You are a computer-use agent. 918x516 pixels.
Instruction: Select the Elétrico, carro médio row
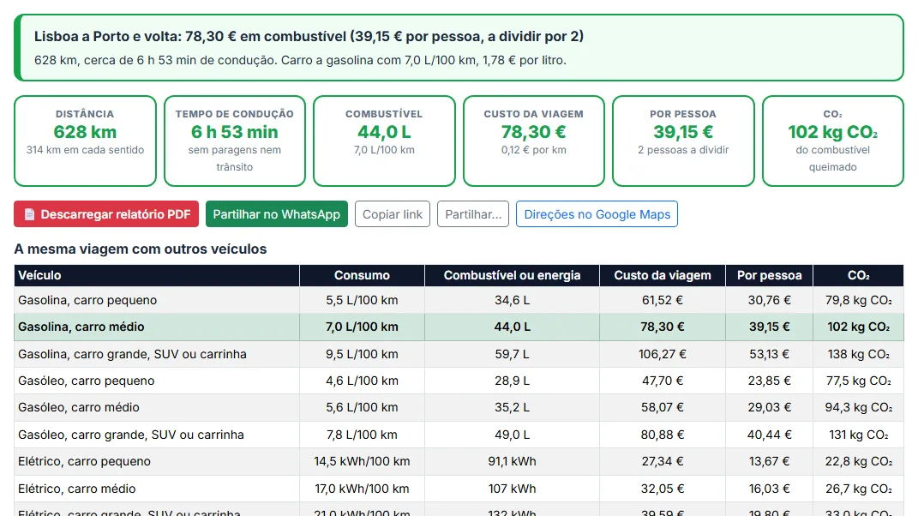point(459,489)
